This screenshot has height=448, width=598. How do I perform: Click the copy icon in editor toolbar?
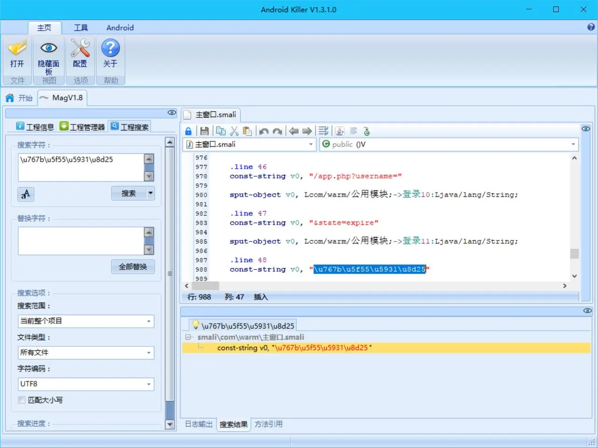(221, 131)
